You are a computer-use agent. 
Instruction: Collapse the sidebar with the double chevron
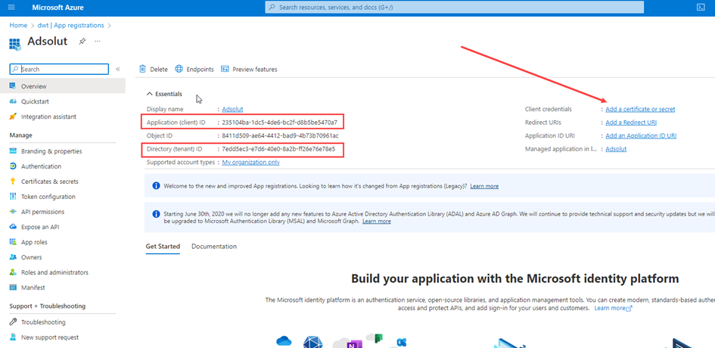pos(118,69)
